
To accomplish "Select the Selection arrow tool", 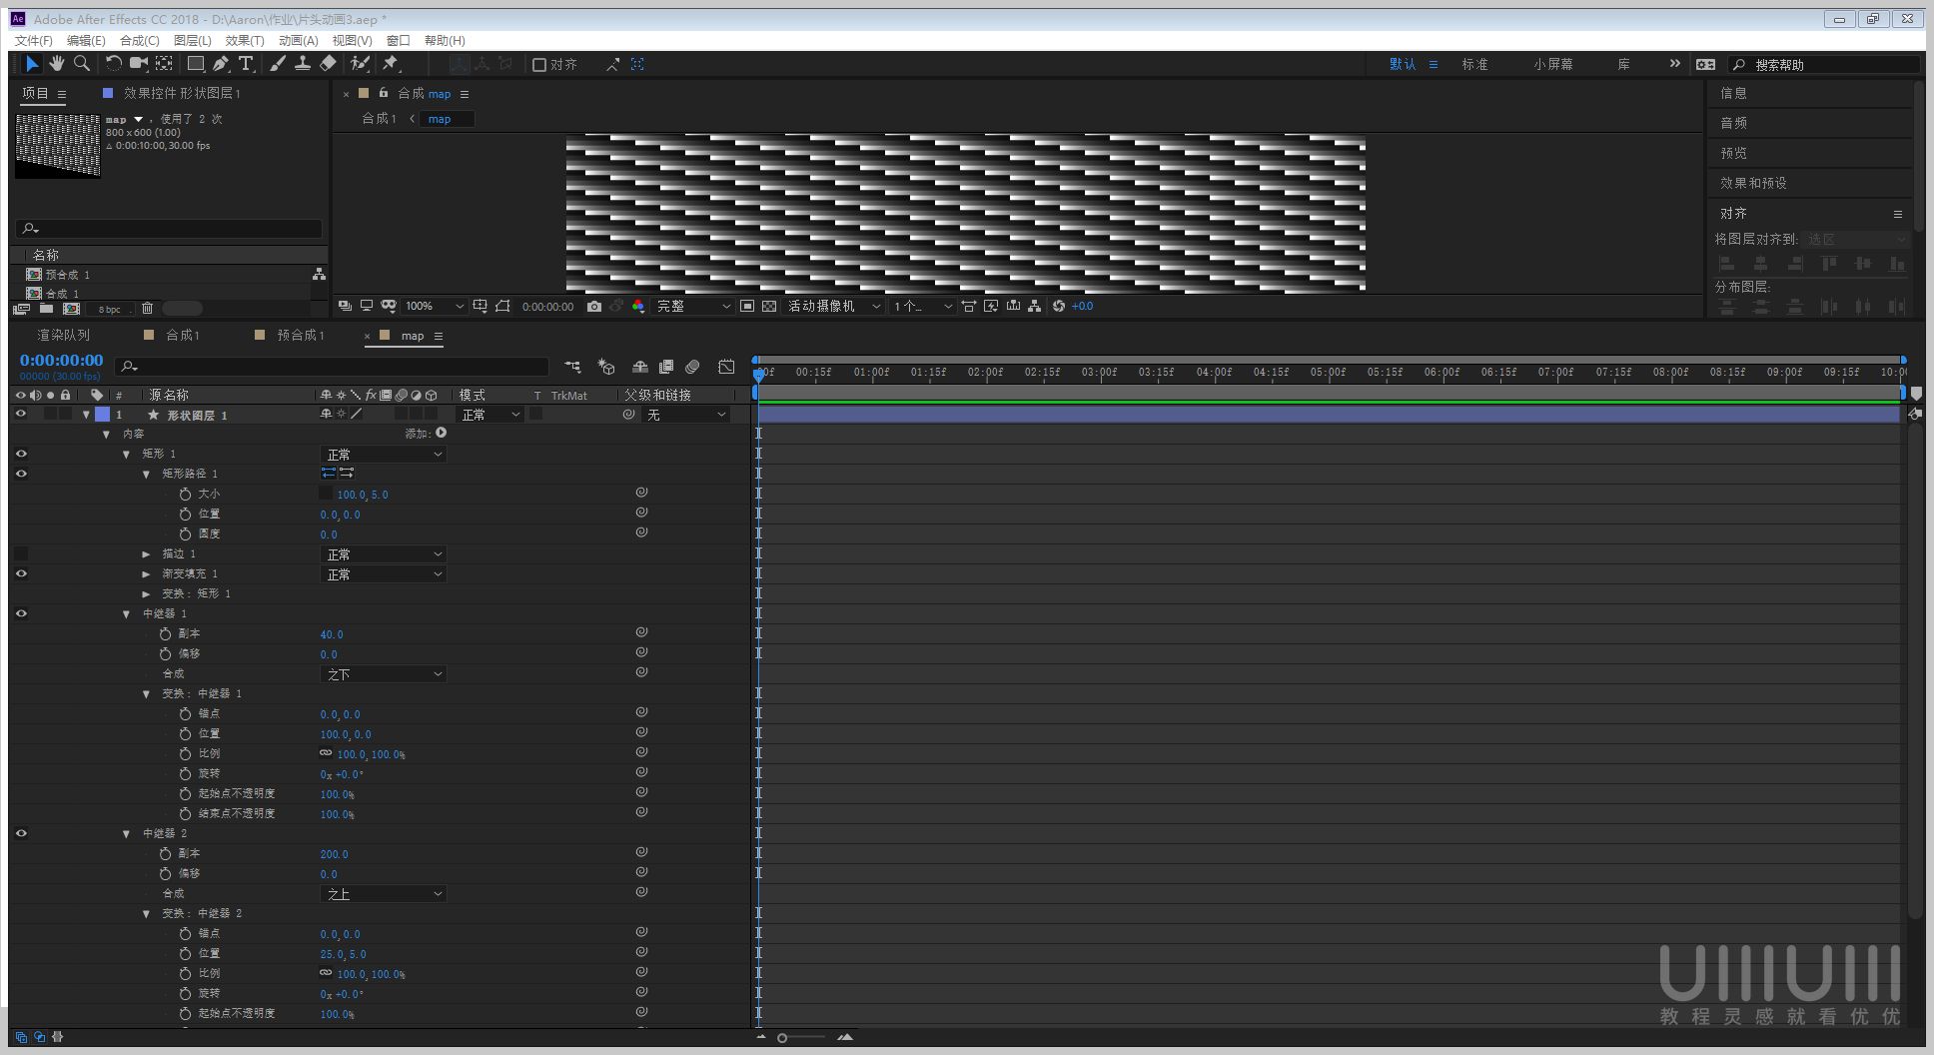I will (32, 64).
